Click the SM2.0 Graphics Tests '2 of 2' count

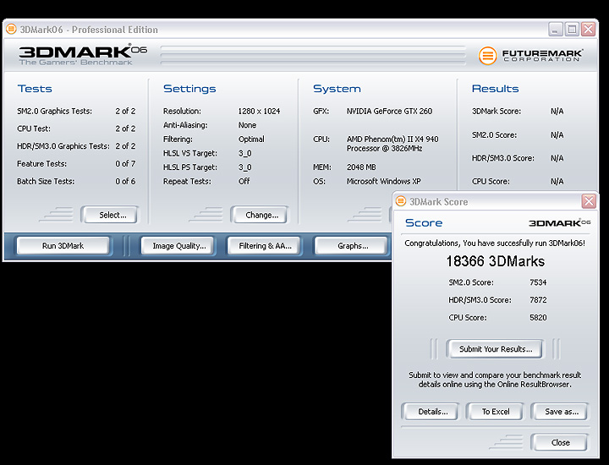125,111
